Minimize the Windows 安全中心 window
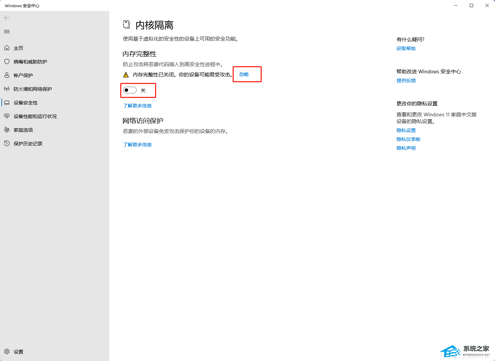495x361 pixels. click(x=456, y=5)
